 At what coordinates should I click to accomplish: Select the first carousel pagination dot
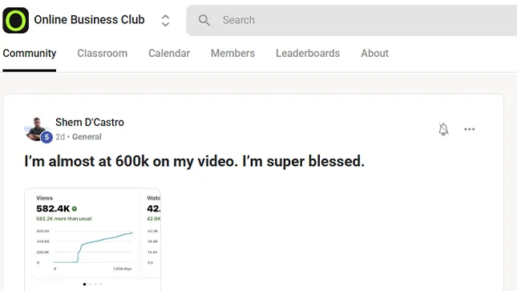click(x=85, y=284)
